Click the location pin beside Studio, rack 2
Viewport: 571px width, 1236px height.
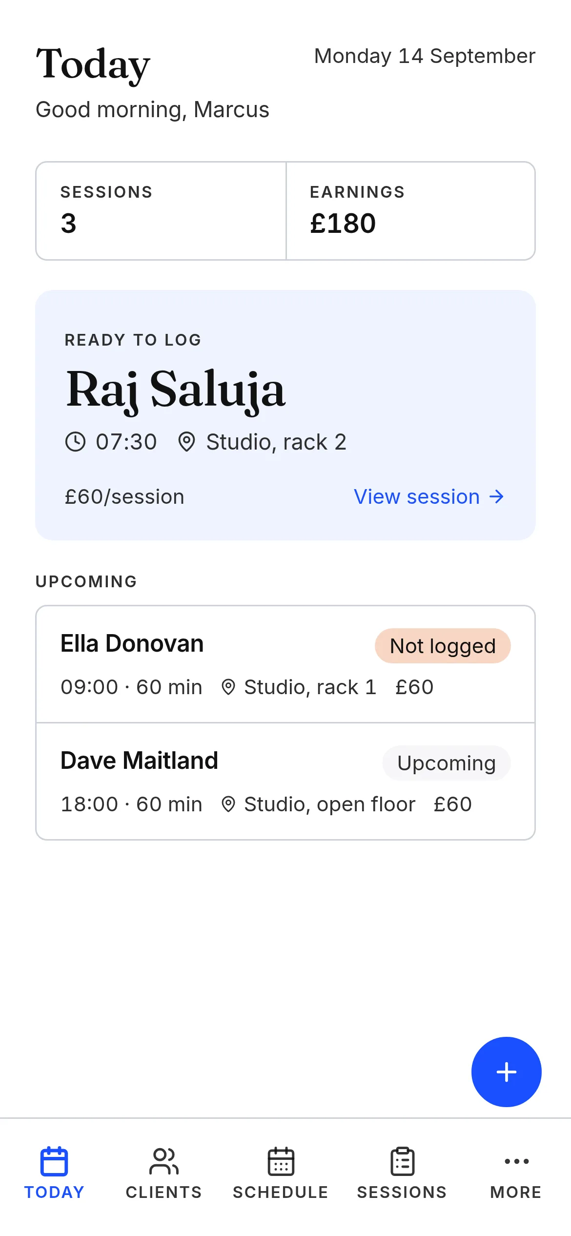coord(186,442)
